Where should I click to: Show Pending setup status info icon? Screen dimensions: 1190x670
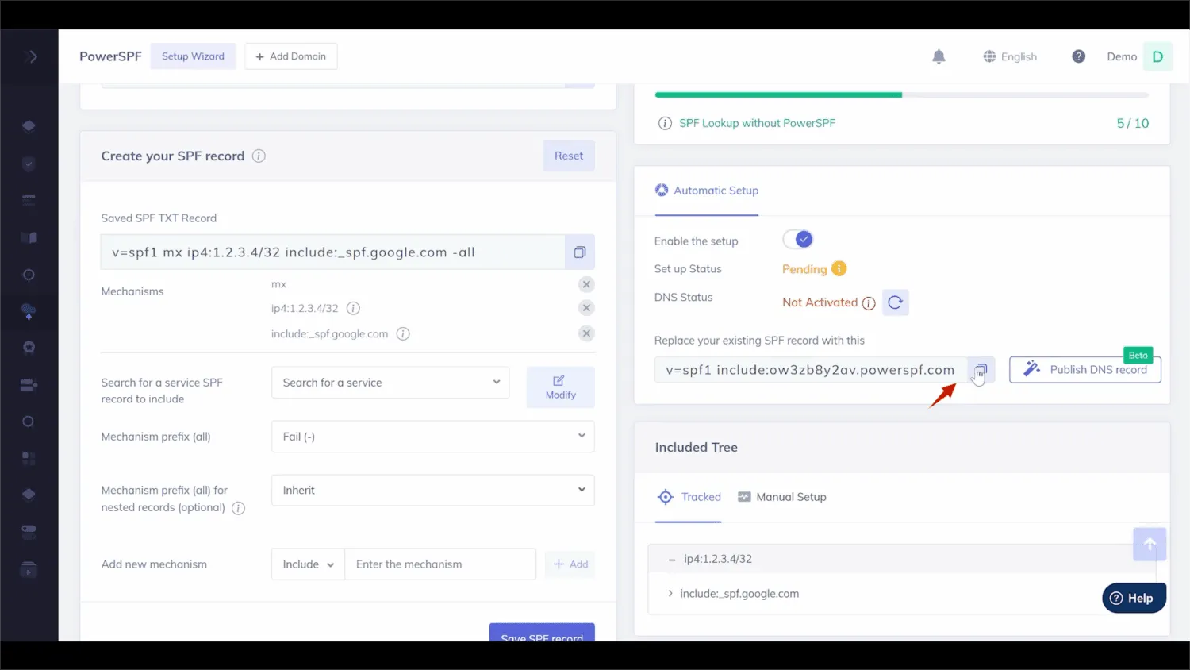839,268
